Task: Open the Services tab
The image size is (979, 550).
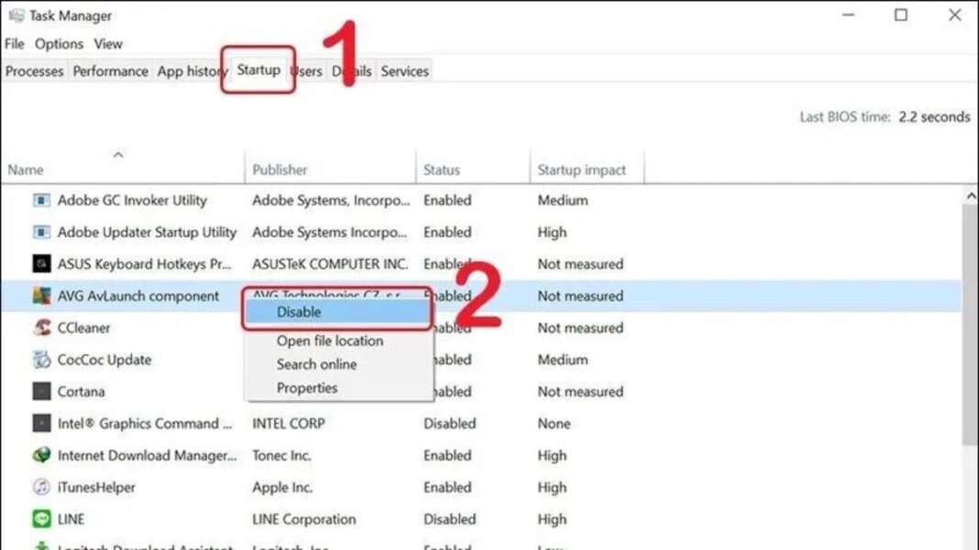Action: tap(404, 71)
